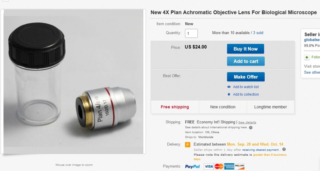Click the Visa card icon
The height and width of the screenshot is (171, 320).
(209, 166)
